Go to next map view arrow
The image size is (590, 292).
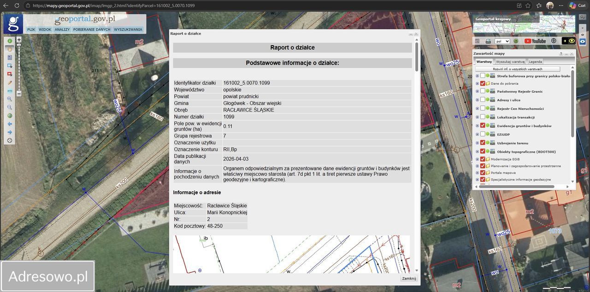click(x=10, y=132)
